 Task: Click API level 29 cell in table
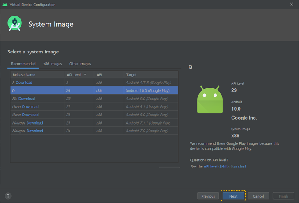click(x=79, y=90)
